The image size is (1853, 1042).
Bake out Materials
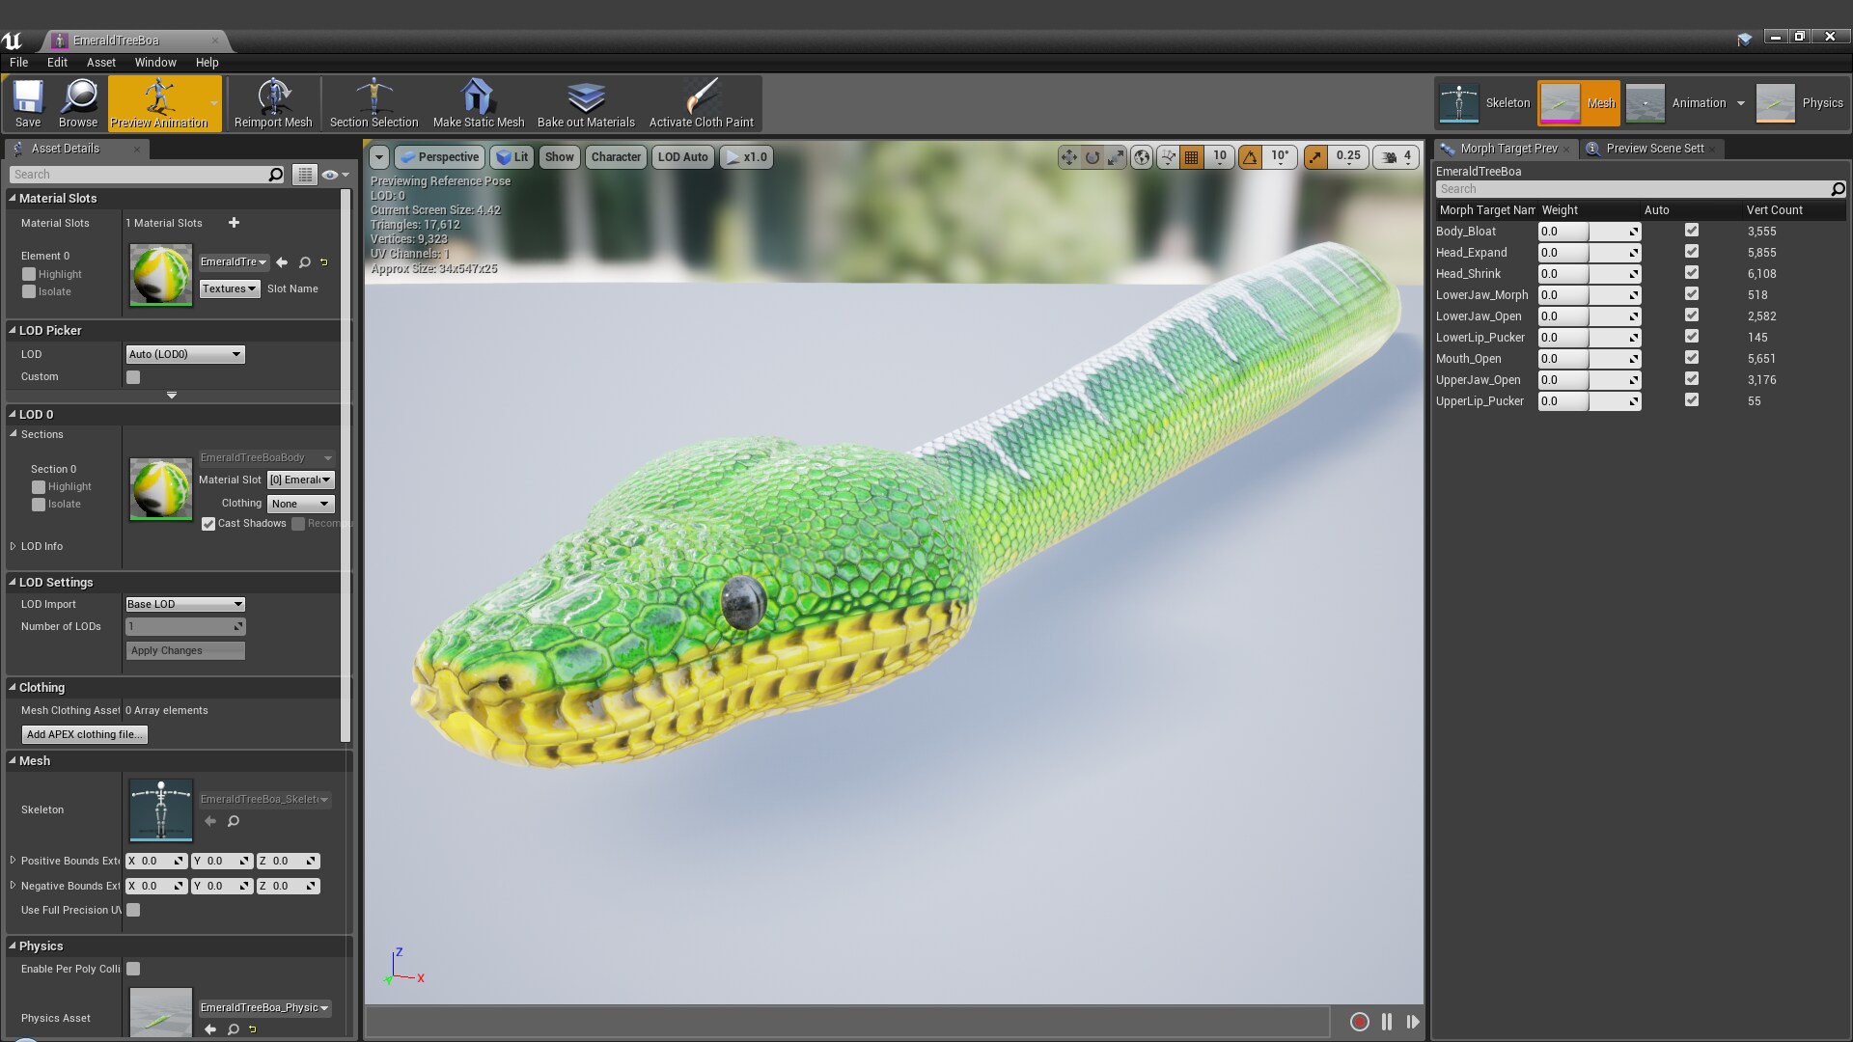point(585,103)
